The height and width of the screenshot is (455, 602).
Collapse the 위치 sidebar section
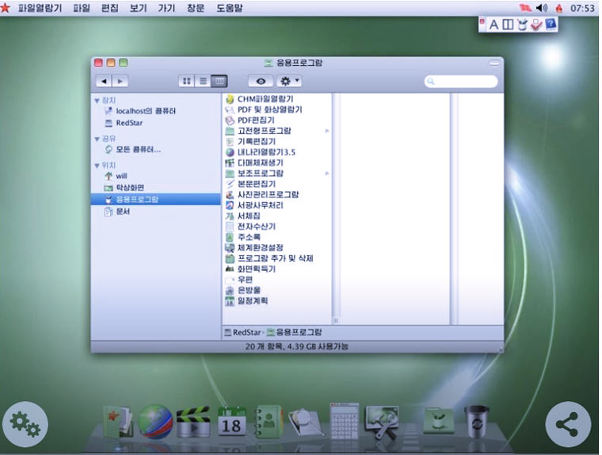tap(97, 166)
